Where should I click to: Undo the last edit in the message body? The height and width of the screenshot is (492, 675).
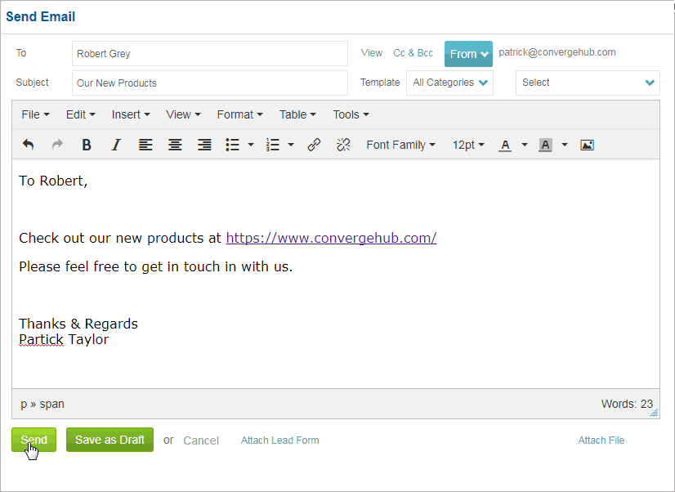(x=28, y=145)
